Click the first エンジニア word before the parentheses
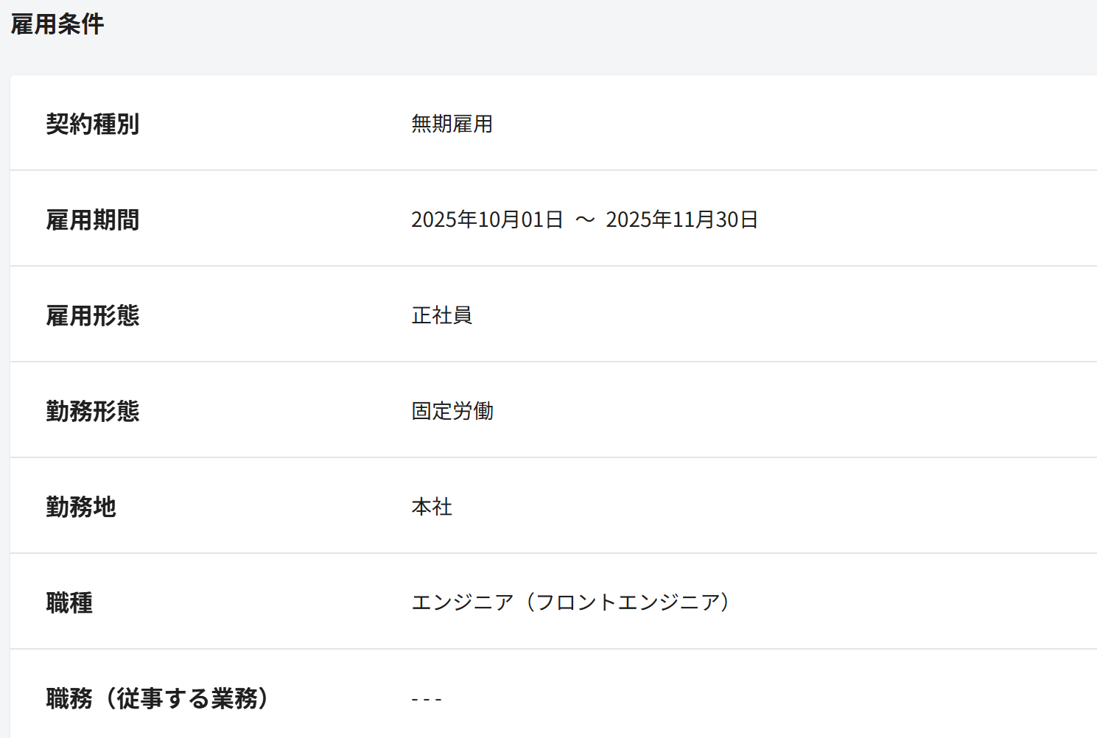Viewport: 1097px width, 738px height. 462,602
